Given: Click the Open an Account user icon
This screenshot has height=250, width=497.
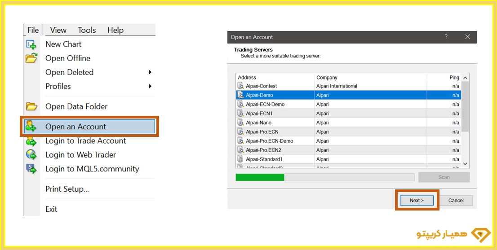Looking at the screenshot, I should (x=31, y=126).
